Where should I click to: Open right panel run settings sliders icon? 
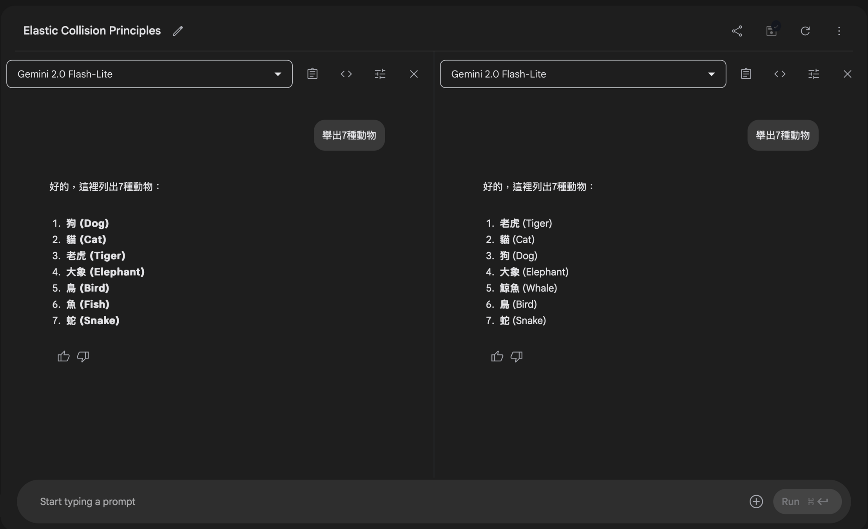[x=814, y=74]
